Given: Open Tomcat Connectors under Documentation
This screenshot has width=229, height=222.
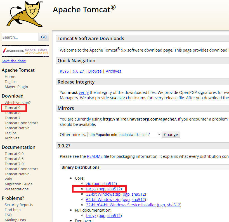Looking at the screenshot, I should (x=22, y=169).
